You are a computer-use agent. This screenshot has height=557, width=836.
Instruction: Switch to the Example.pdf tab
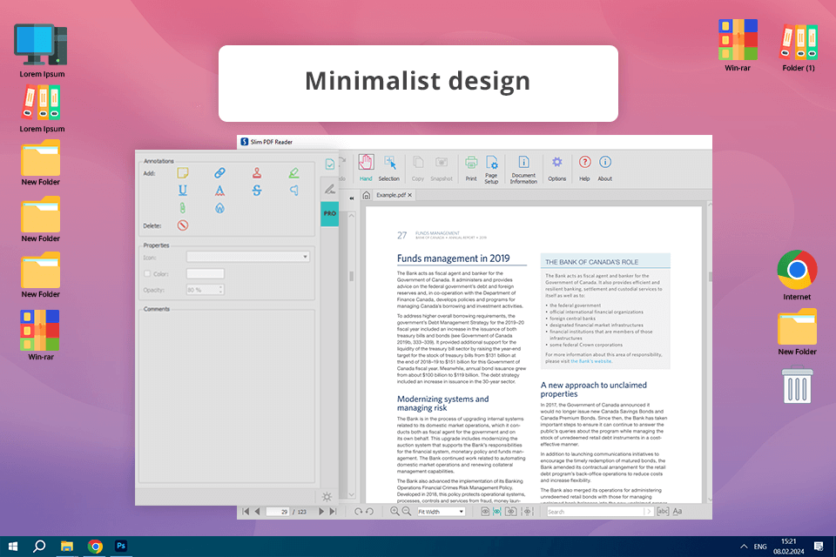391,196
